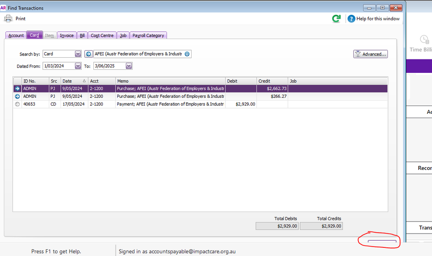The width and height of the screenshot is (432, 256).
Task: Click the AR icon in the title bar
Action: [x=3, y=8]
